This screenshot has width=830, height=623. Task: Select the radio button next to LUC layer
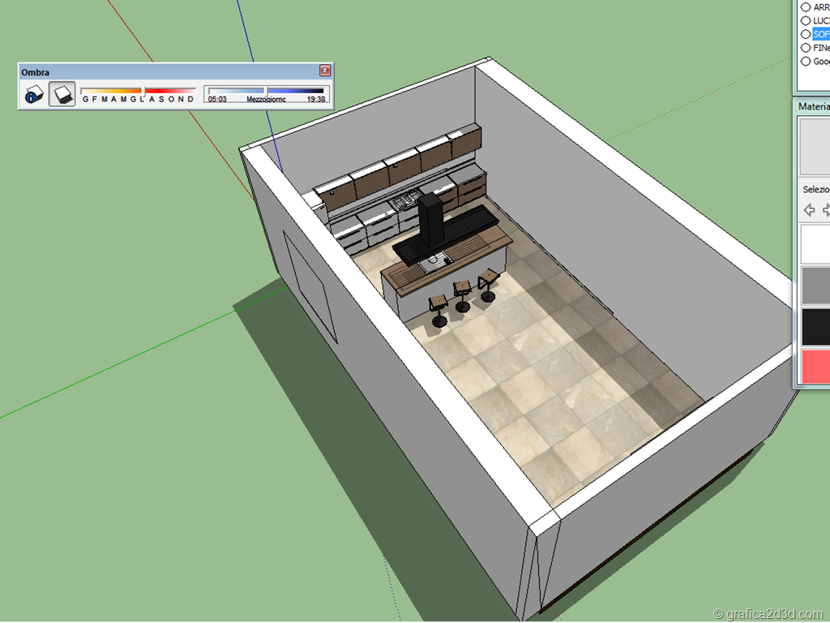pos(806,20)
